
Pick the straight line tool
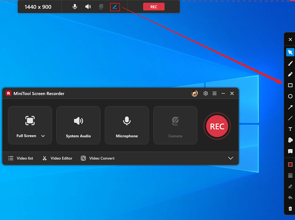[x=290, y=118]
